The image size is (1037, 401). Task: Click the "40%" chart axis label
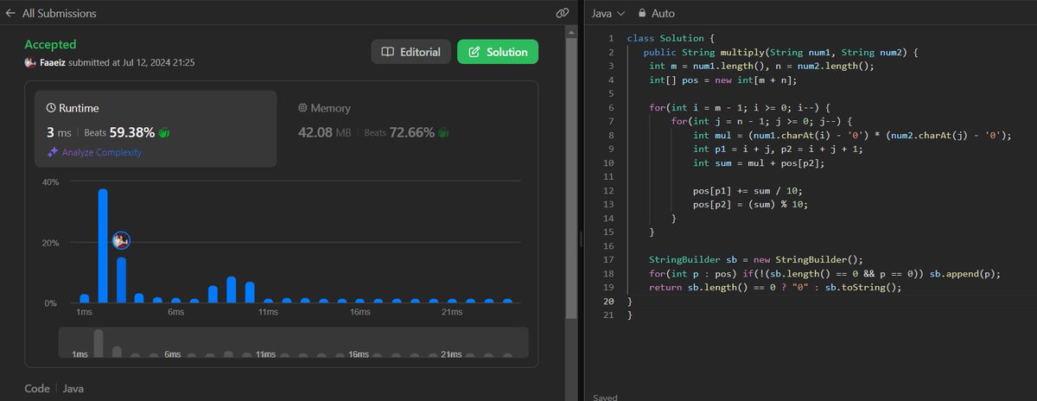(x=49, y=181)
